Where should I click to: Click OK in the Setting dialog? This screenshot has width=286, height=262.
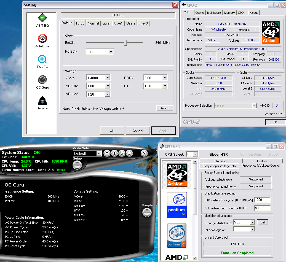(x=112, y=131)
